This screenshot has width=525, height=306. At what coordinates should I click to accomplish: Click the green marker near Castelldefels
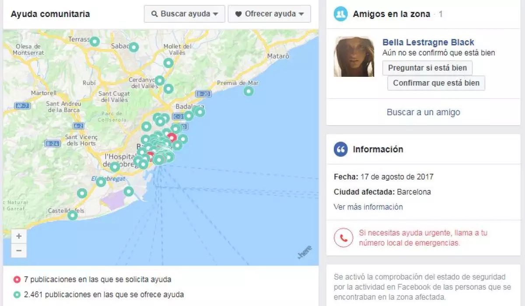click(73, 215)
